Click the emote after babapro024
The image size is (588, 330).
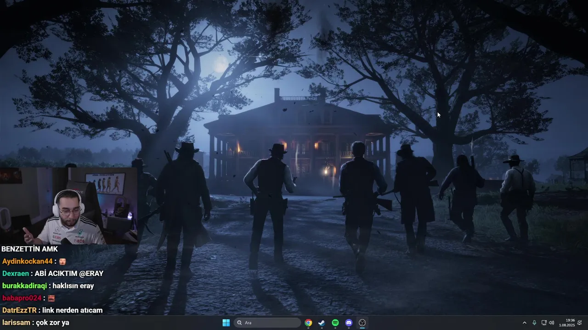click(x=51, y=298)
